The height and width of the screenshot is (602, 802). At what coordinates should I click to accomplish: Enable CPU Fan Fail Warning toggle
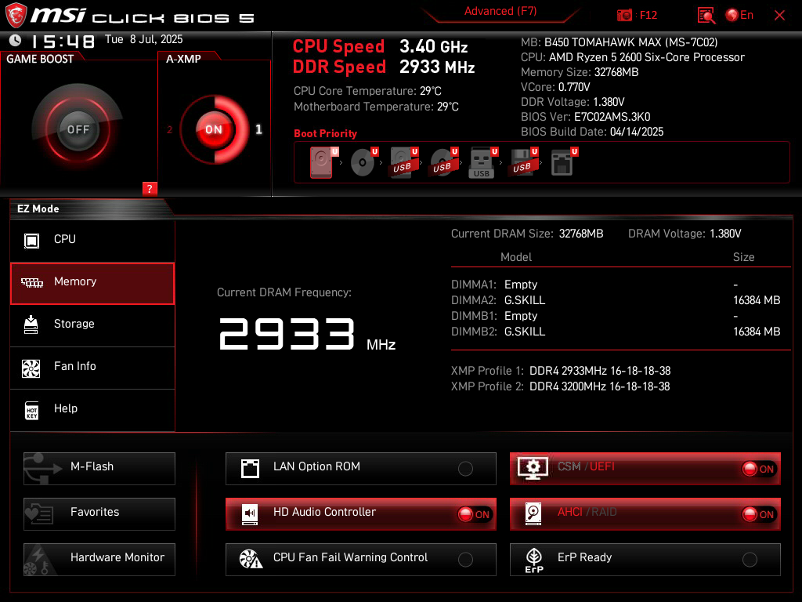click(465, 560)
